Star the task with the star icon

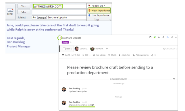click(159, 37)
